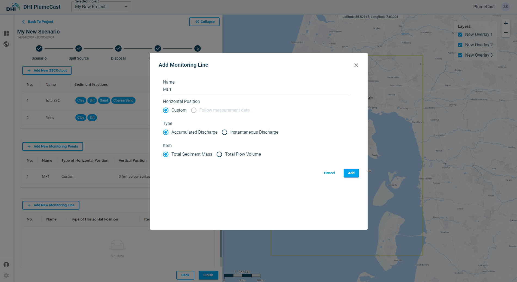The image size is (517, 282).
Task: Select Total Flow Volume item
Action: click(219, 154)
